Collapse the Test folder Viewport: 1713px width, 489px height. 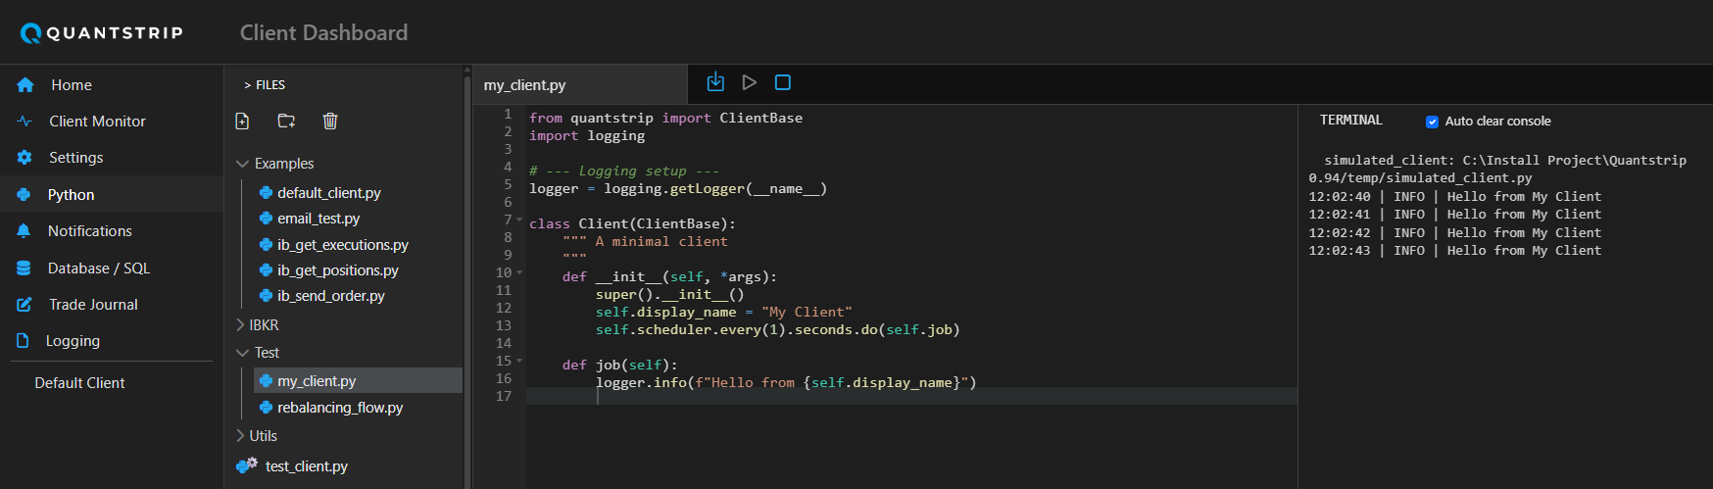click(242, 353)
